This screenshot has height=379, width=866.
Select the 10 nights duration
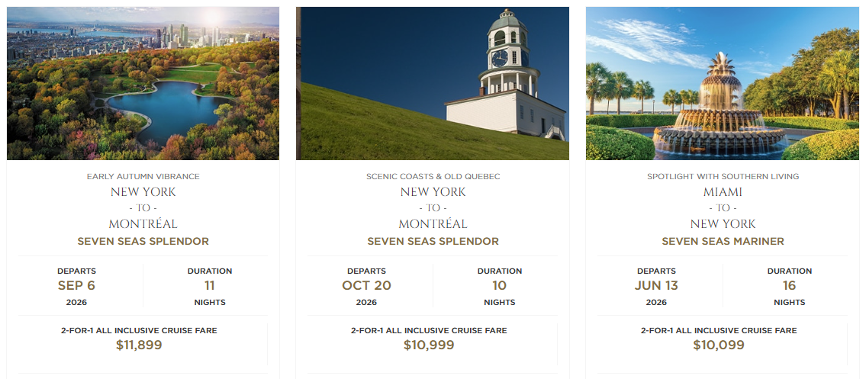pos(500,286)
